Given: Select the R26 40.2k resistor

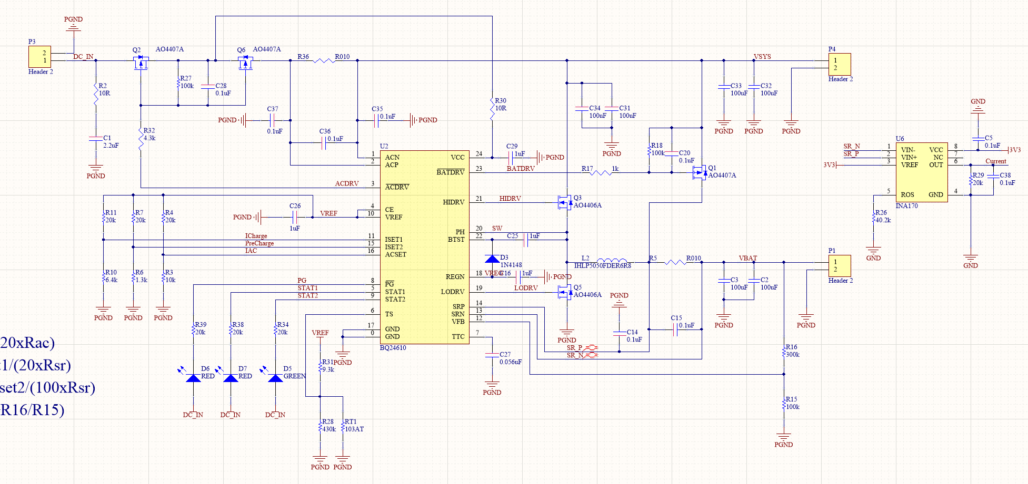Looking at the screenshot, I should pyautogui.click(x=873, y=217).
